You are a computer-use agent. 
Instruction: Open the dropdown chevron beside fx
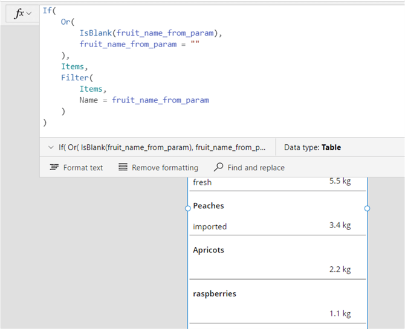(x=29, y=13)
